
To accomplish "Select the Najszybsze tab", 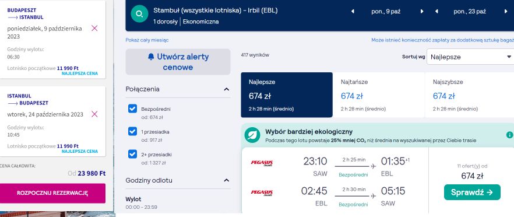I will pos(470,95).
